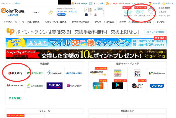Select the 住信SBIネット銀行 exchange option
Viewport: 176px width, 118px height.
(x=74, y=73)
